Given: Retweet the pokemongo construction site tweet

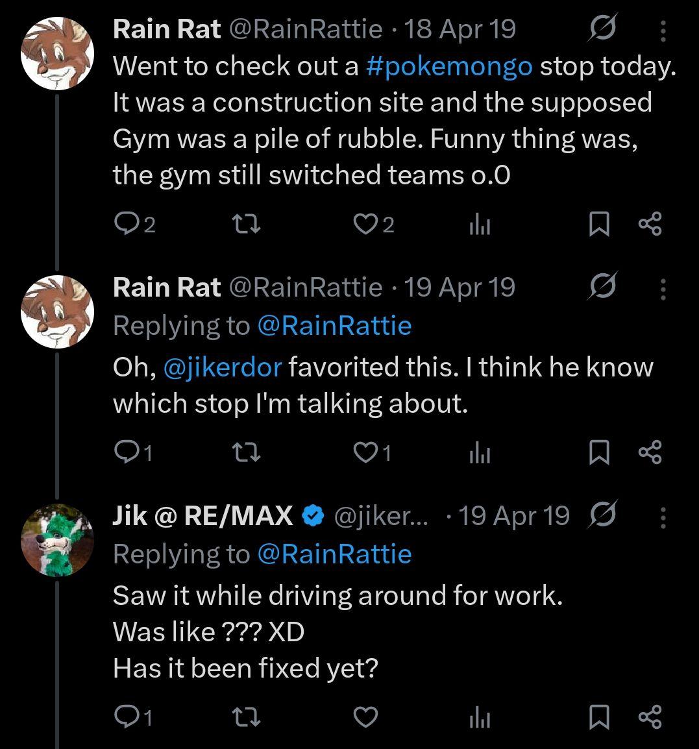Looking at the screenshot, I should click(247, 224).
